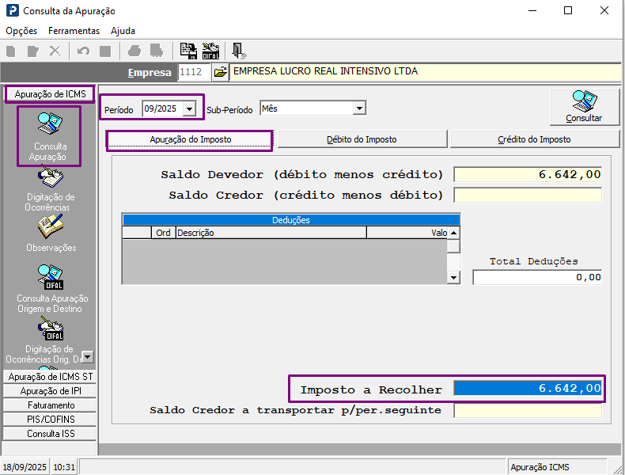Screen dimensions: 625x475
Task: Click Deduções scrollbar down arrow
Action: pyautogui.click(x=453, y=278)
